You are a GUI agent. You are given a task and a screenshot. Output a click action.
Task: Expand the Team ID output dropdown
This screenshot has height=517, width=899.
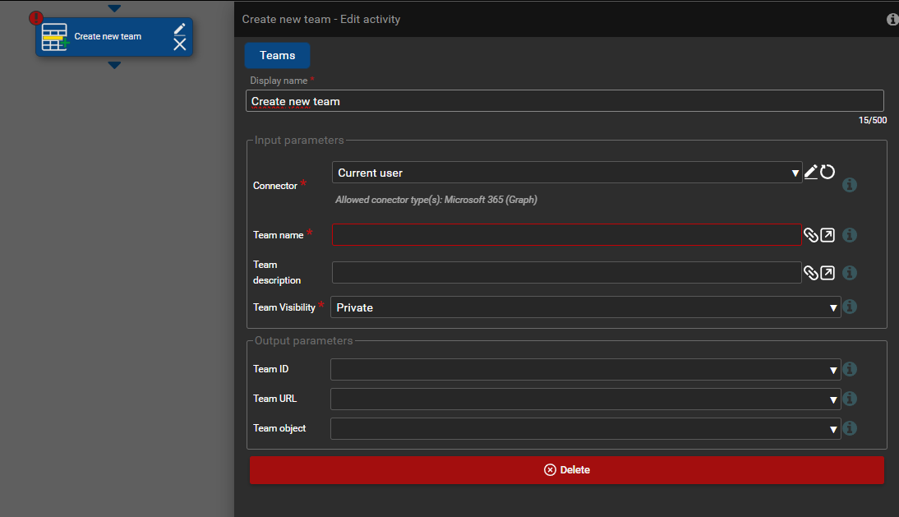click(585, 370)
